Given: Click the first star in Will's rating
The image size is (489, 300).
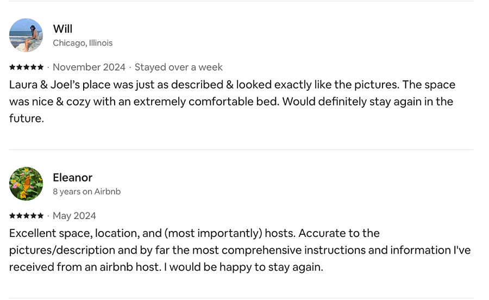Looking at the screenshot, I should (x=12, y=67).
